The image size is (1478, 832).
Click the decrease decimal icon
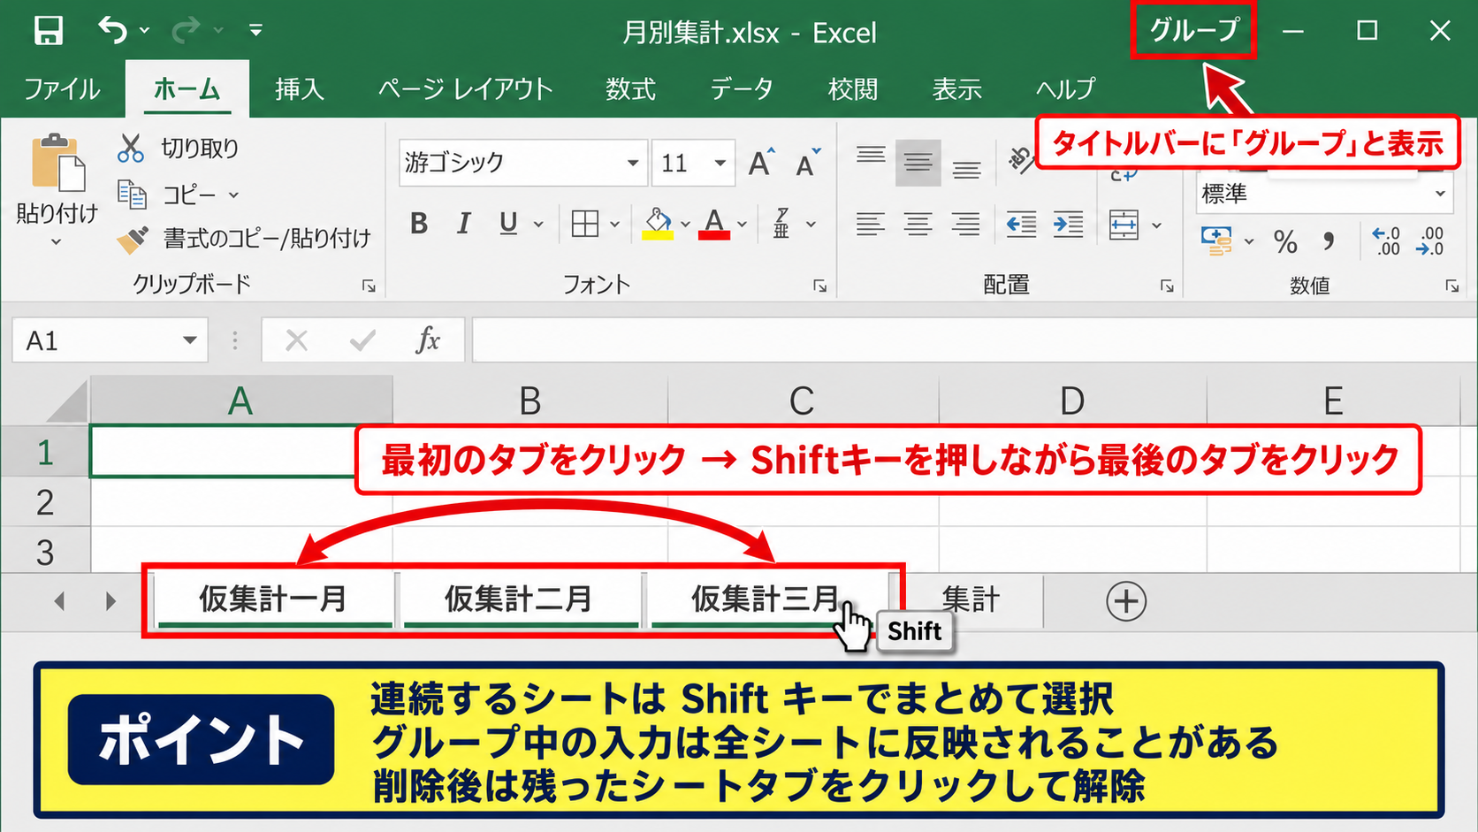tap(1429, 240)
